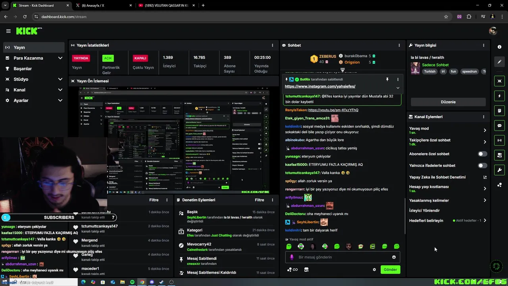Click the document note icon in right rail
508x286 pixels.
point(499,110)
